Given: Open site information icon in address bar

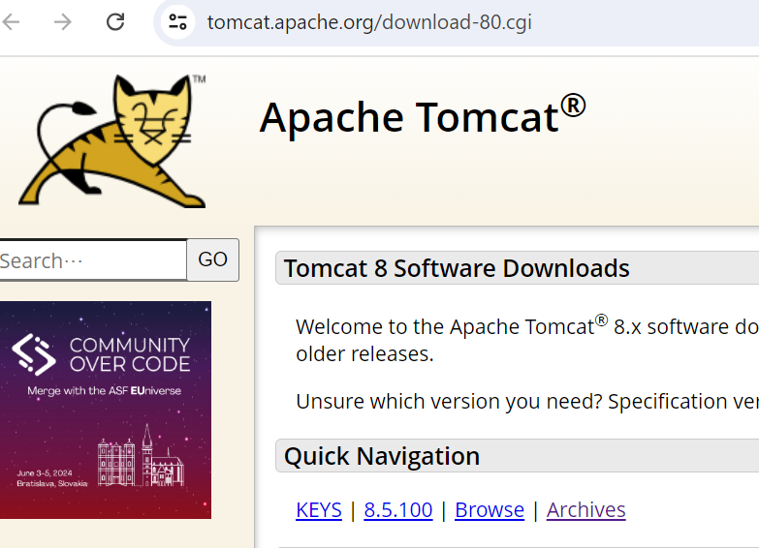Looking at the screenshot, I should pos(177,22).
